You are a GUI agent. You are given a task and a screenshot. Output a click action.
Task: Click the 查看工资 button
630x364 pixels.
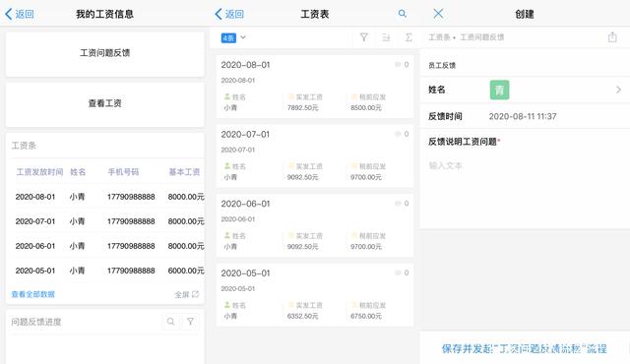(x=105, y=104)
